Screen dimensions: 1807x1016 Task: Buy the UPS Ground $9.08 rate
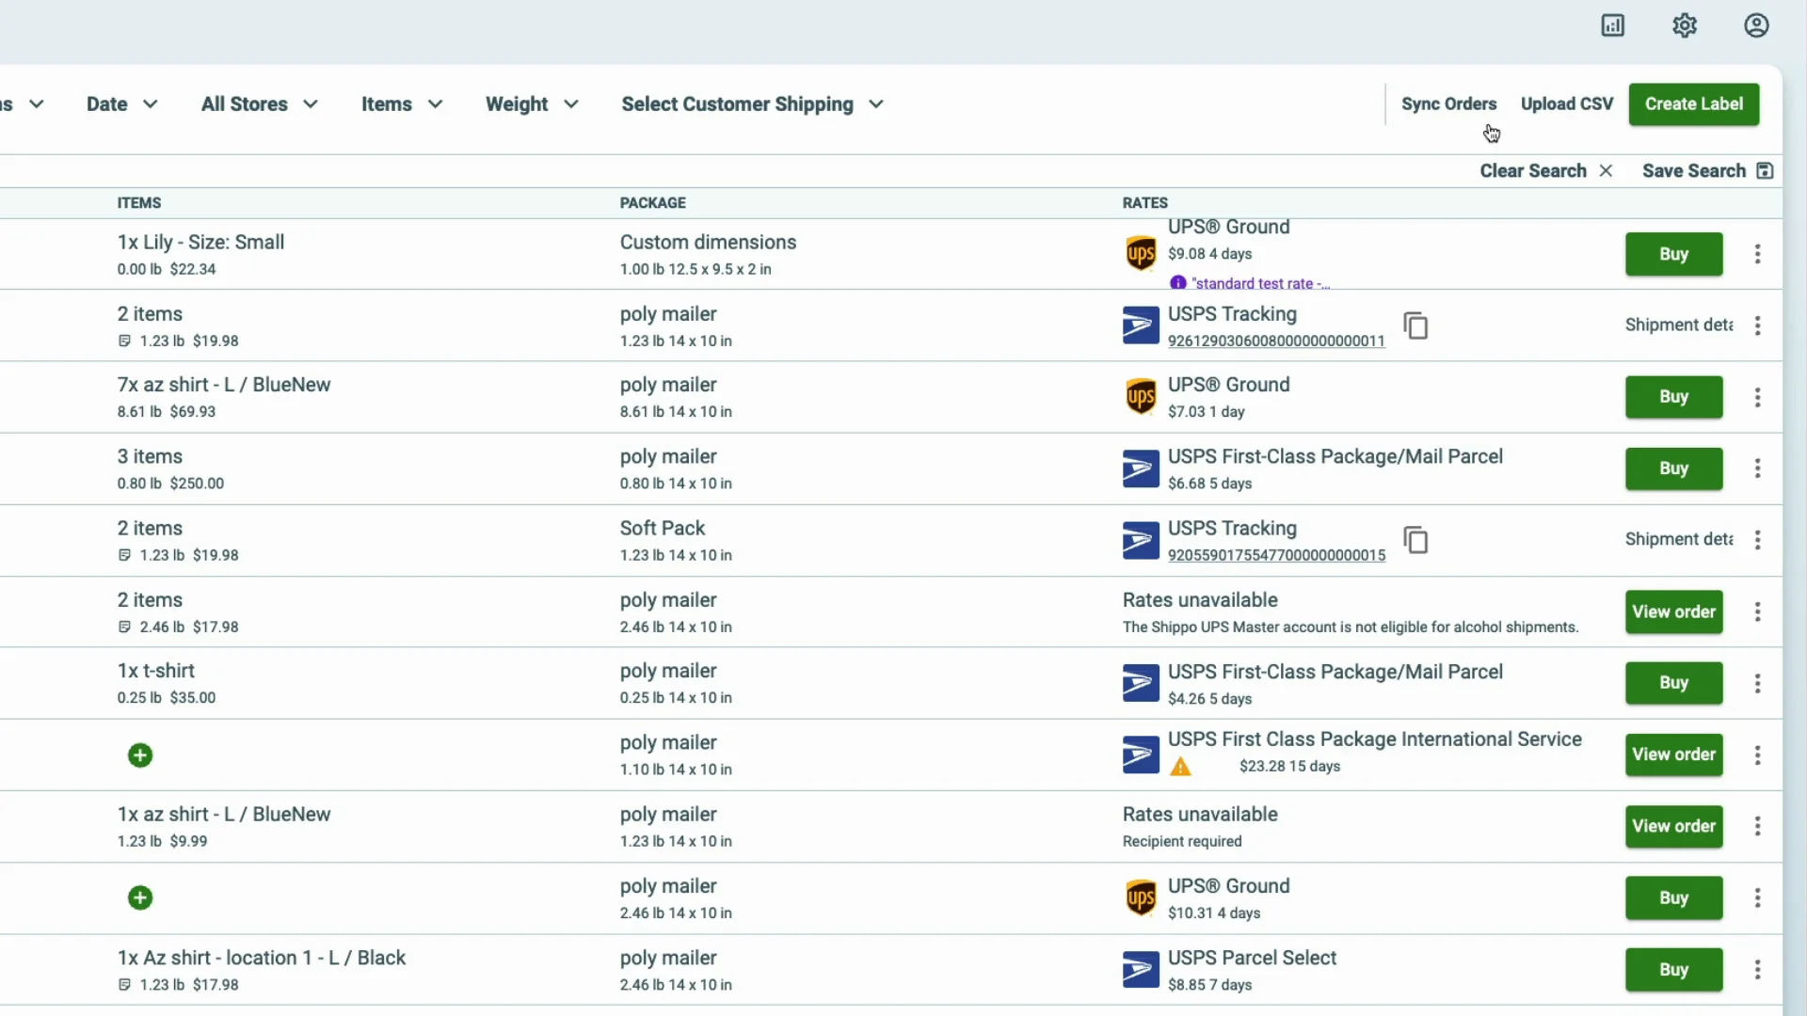[x=1673, y=254]
